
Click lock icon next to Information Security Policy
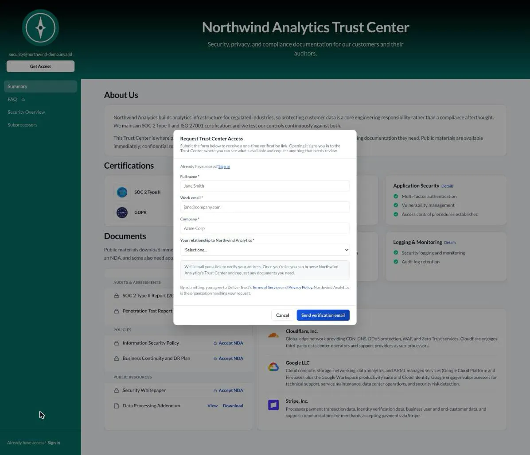click(x=116, y=343)
